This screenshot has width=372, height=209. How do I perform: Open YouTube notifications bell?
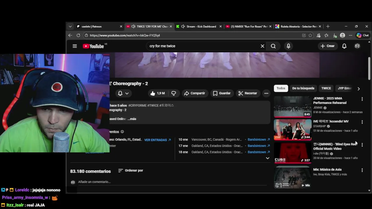click(x=344, y=46)
